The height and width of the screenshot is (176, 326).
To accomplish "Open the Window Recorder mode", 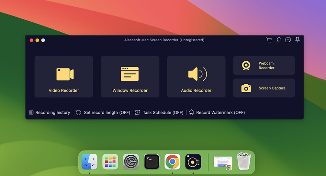I will 130,77.
